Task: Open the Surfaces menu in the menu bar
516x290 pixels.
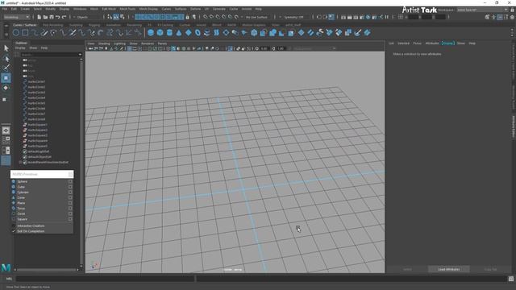Action: pos(181,9)
